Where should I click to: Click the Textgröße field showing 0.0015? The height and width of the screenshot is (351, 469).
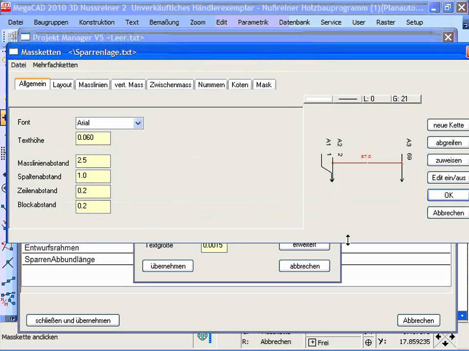pos(214,247)
